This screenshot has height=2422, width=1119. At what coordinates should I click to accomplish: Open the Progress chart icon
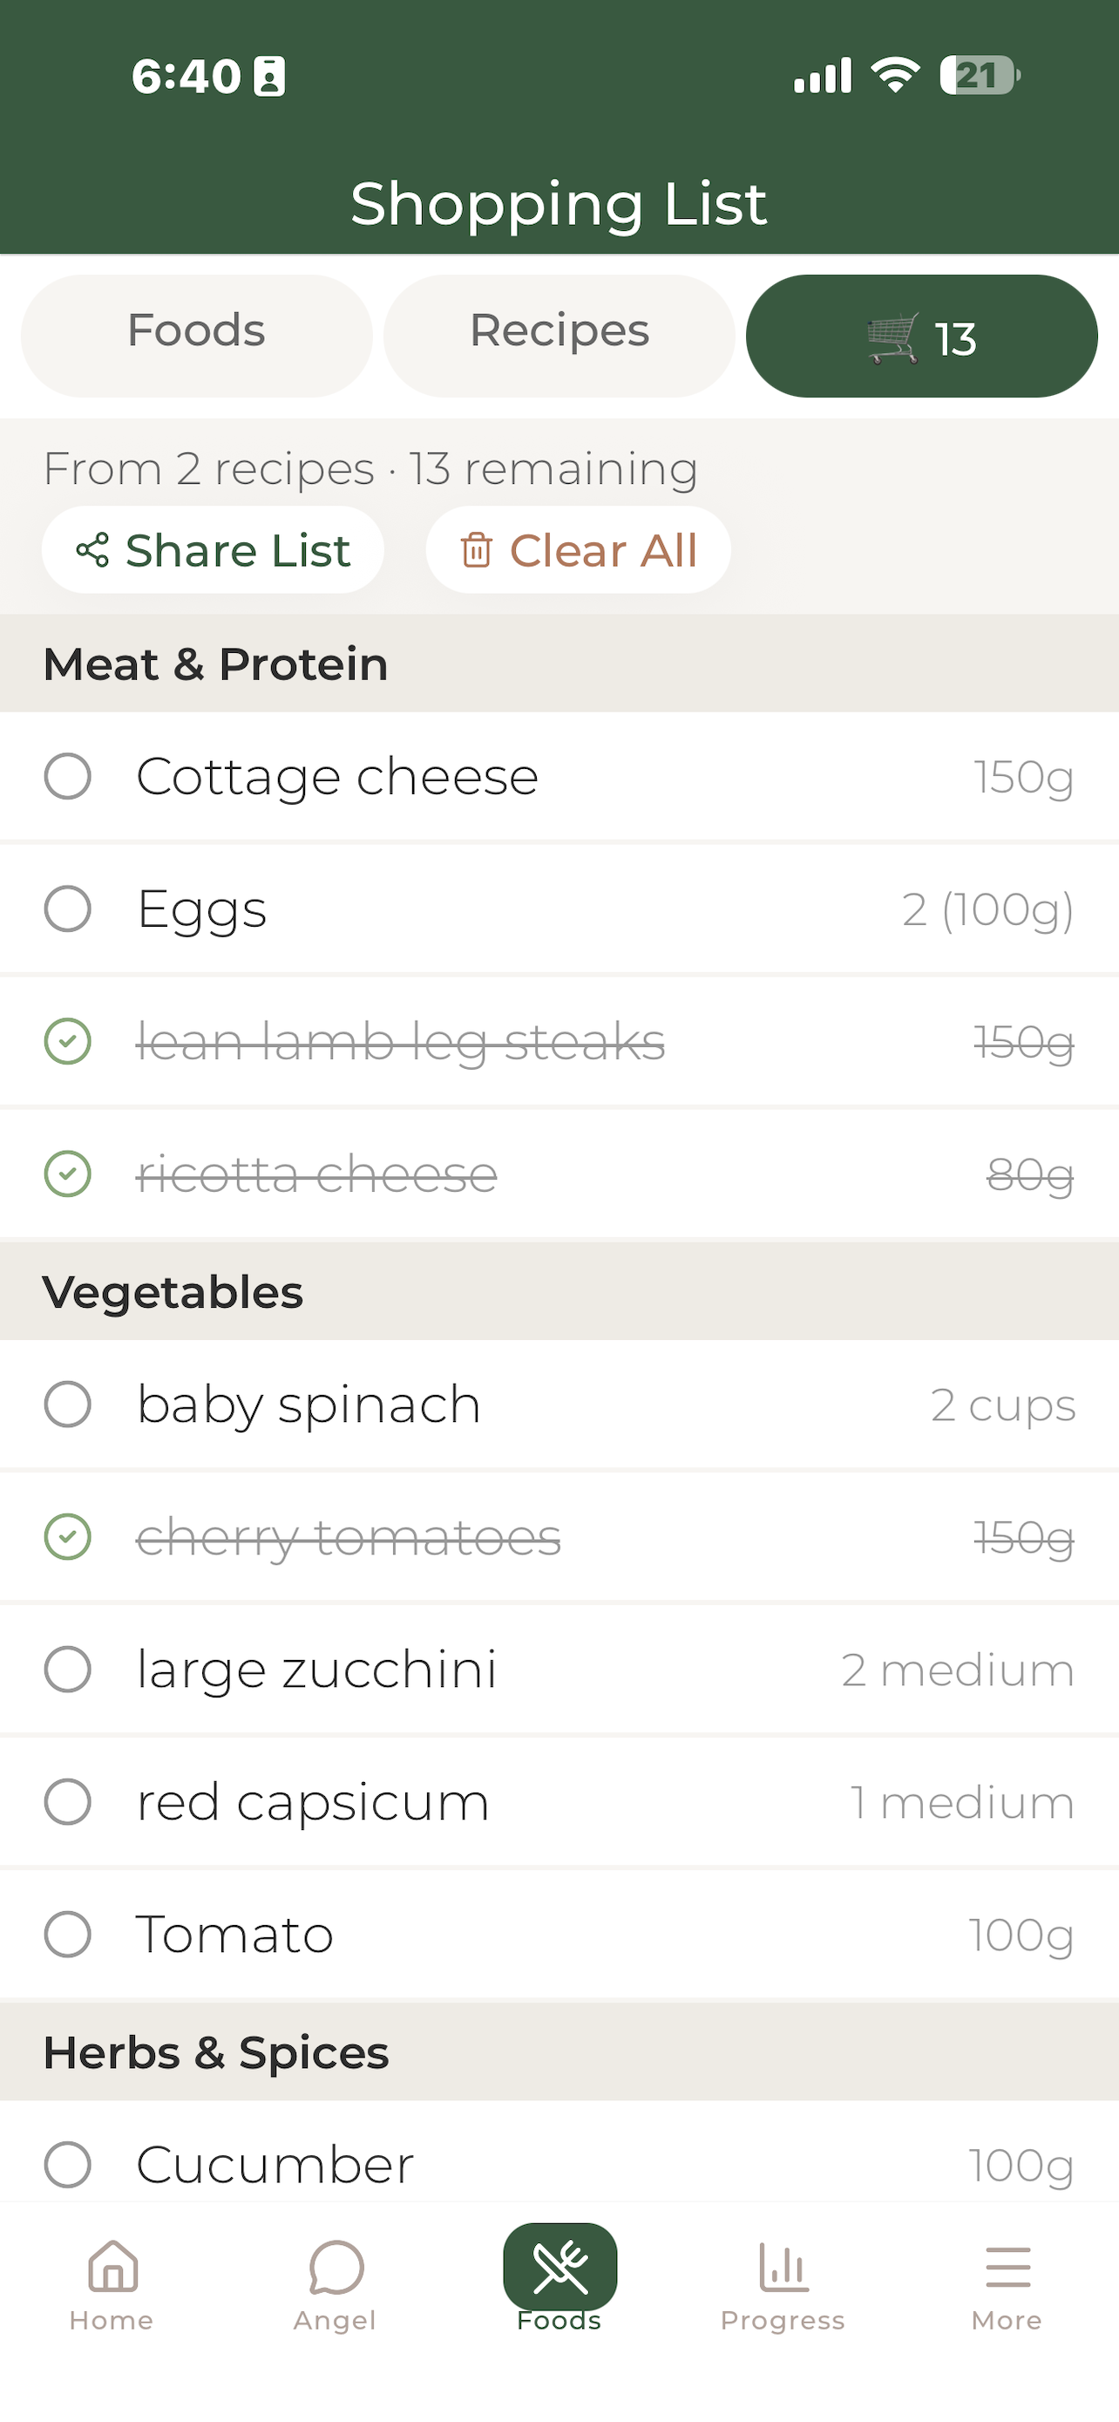click(x=783, y=2267)
